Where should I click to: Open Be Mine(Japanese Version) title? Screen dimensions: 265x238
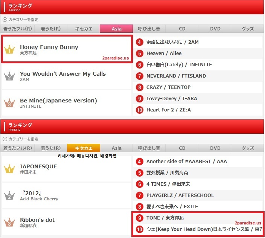coord(58,101)
